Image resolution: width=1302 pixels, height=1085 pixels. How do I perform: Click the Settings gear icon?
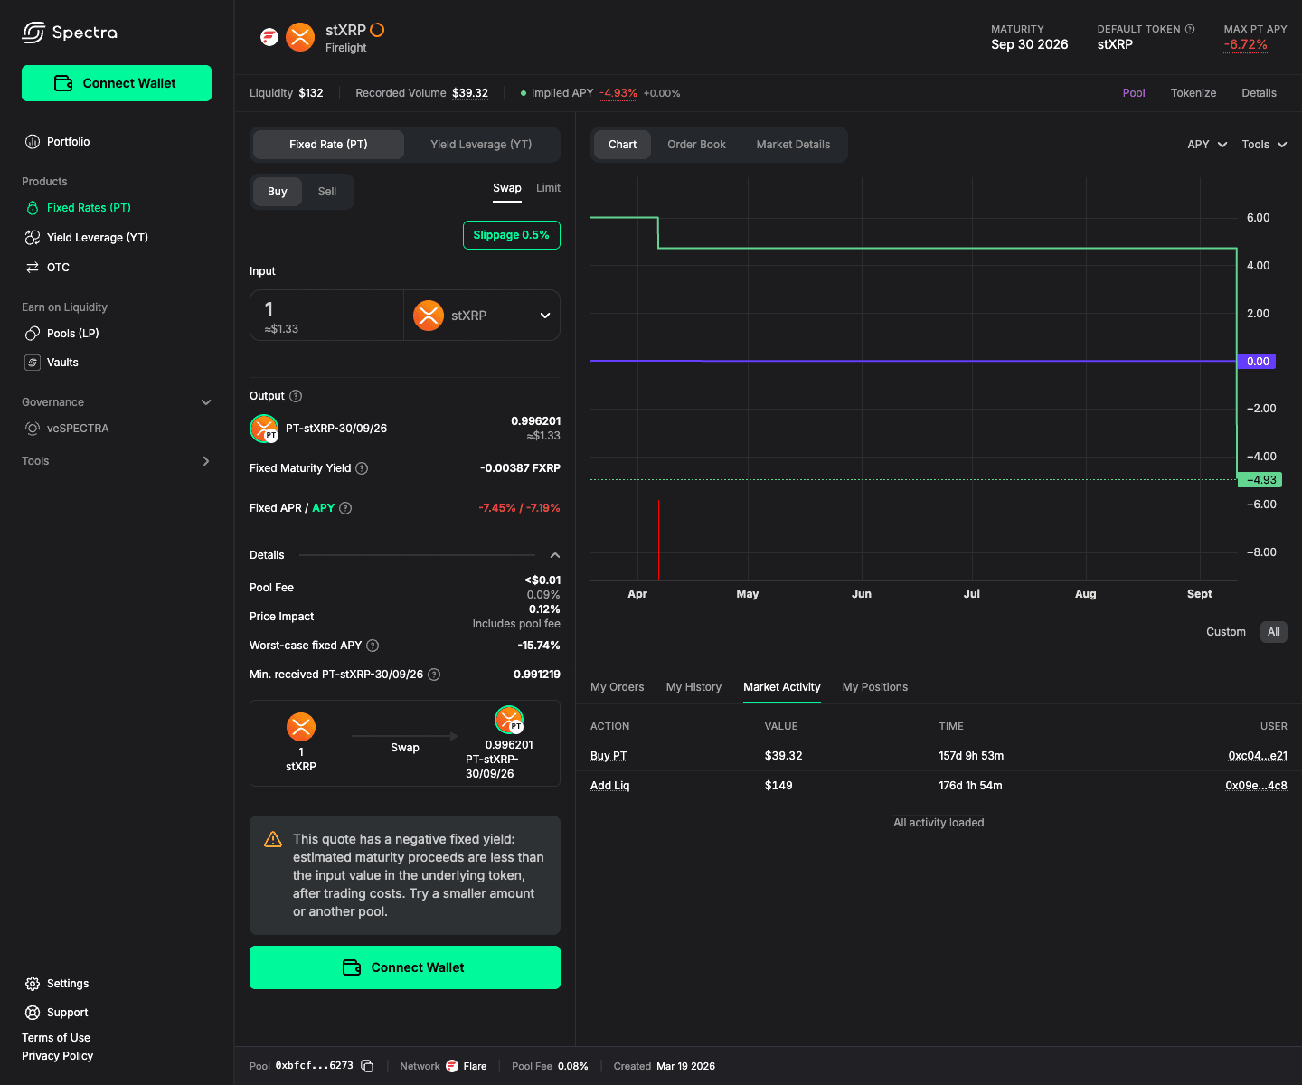click(x=33, y=984)
